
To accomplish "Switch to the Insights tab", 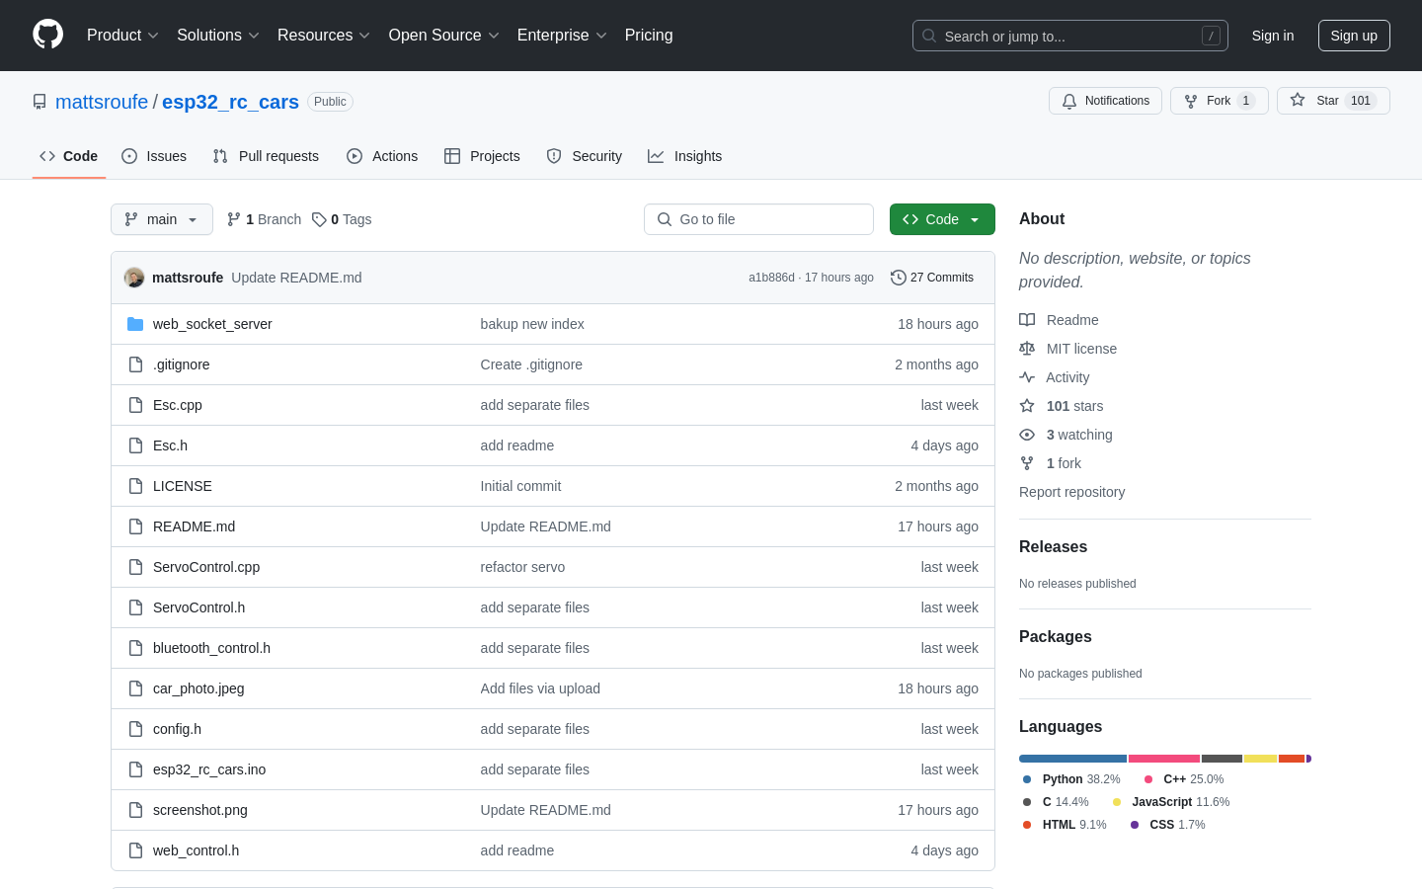I will 685,156.
